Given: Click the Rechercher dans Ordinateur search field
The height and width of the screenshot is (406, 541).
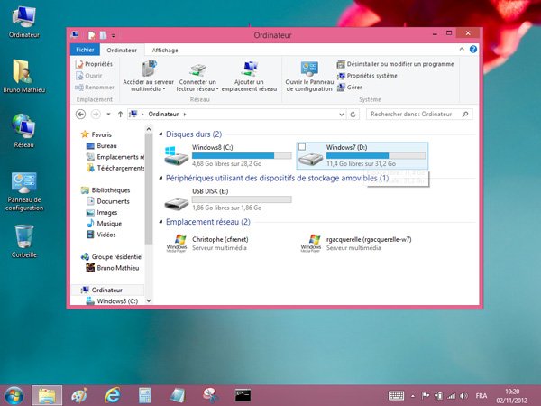Looking at the screenshot, I should (x=419, y=115).
